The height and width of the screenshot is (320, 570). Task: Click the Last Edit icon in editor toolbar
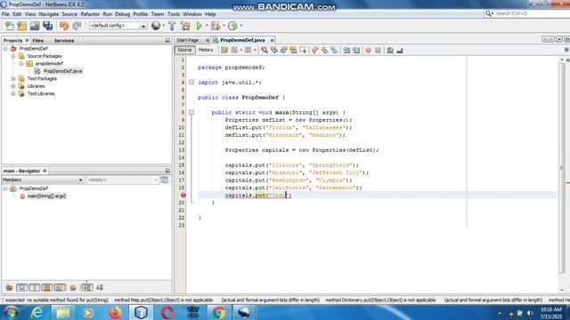(x=224, y=51)
